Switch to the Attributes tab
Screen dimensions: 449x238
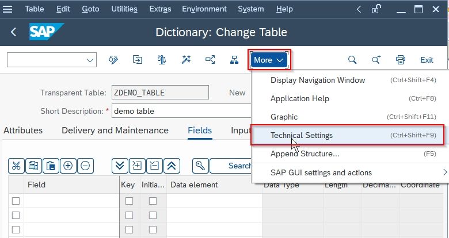tap(23, 130)
